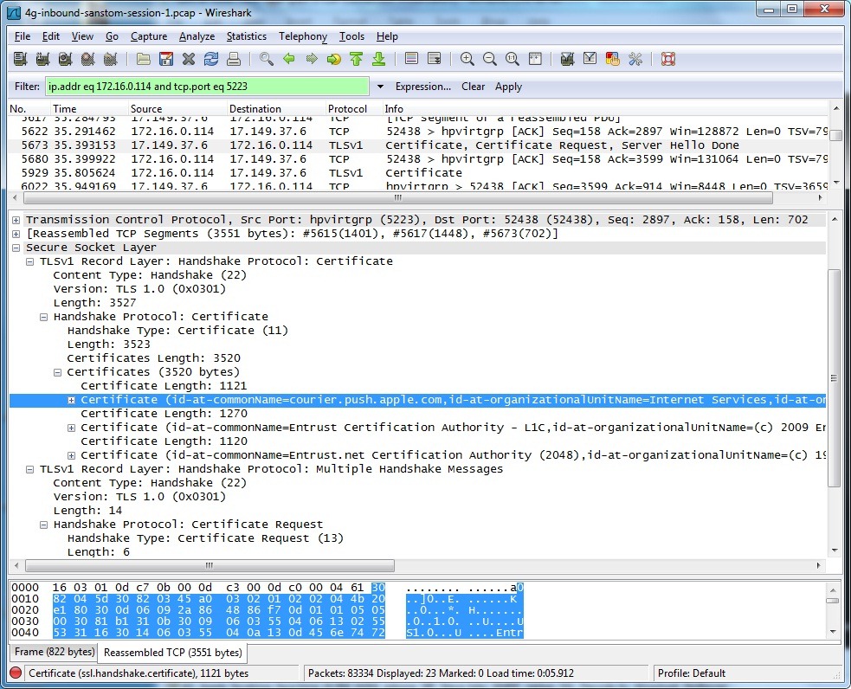Image resolution: width=851 pixels, height=689 pixels.
Task: Collapse Multiple Handshake Messages record layer
Action: point(29,469)
